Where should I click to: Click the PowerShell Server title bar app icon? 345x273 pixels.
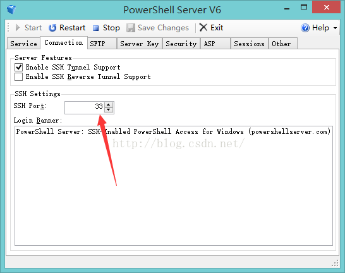pos(11,9)
